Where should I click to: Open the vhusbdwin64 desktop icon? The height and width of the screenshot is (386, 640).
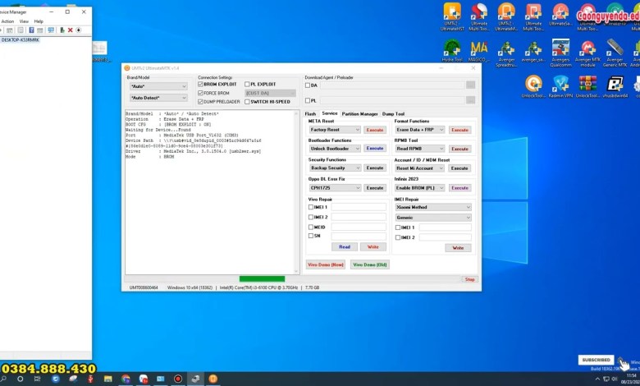click(615, 84)
